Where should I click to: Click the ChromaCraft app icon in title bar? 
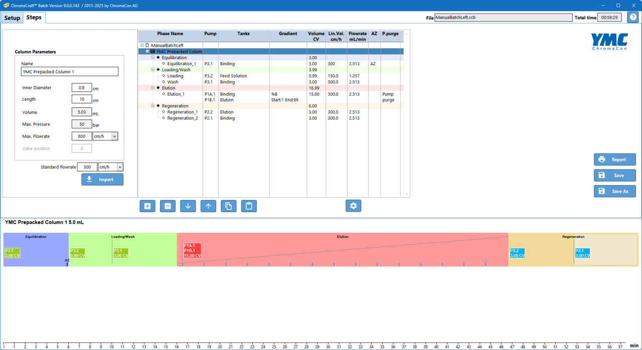coord(6,6)
